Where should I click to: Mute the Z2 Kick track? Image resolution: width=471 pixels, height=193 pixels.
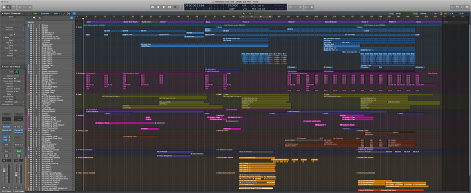pyautogui.click(x=31, y=29)
